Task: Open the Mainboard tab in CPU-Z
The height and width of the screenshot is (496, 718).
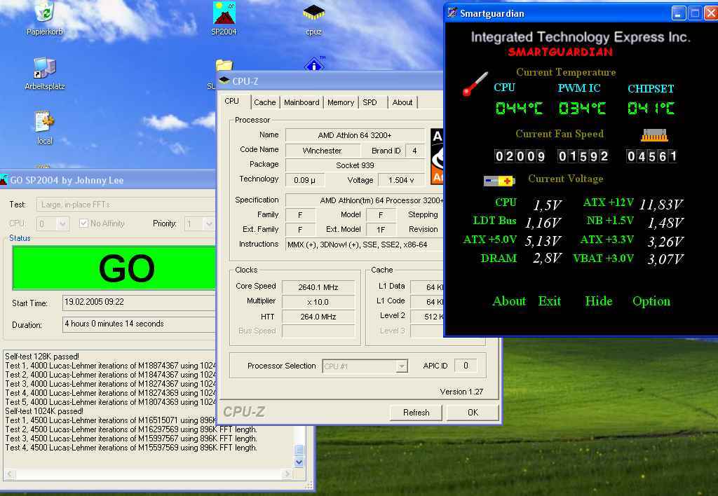Action: [302, 102]
